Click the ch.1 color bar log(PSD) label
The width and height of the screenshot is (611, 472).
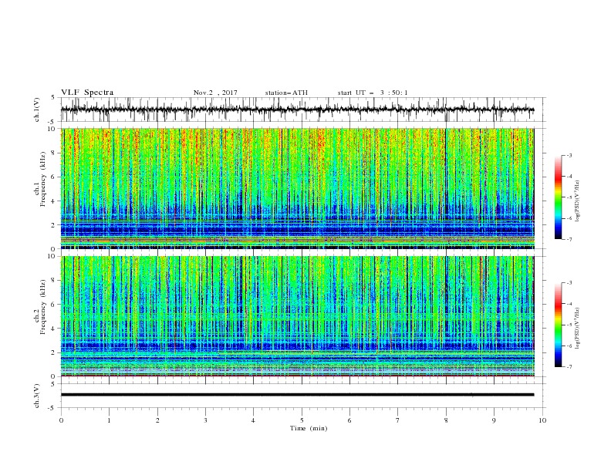point(577,201)
